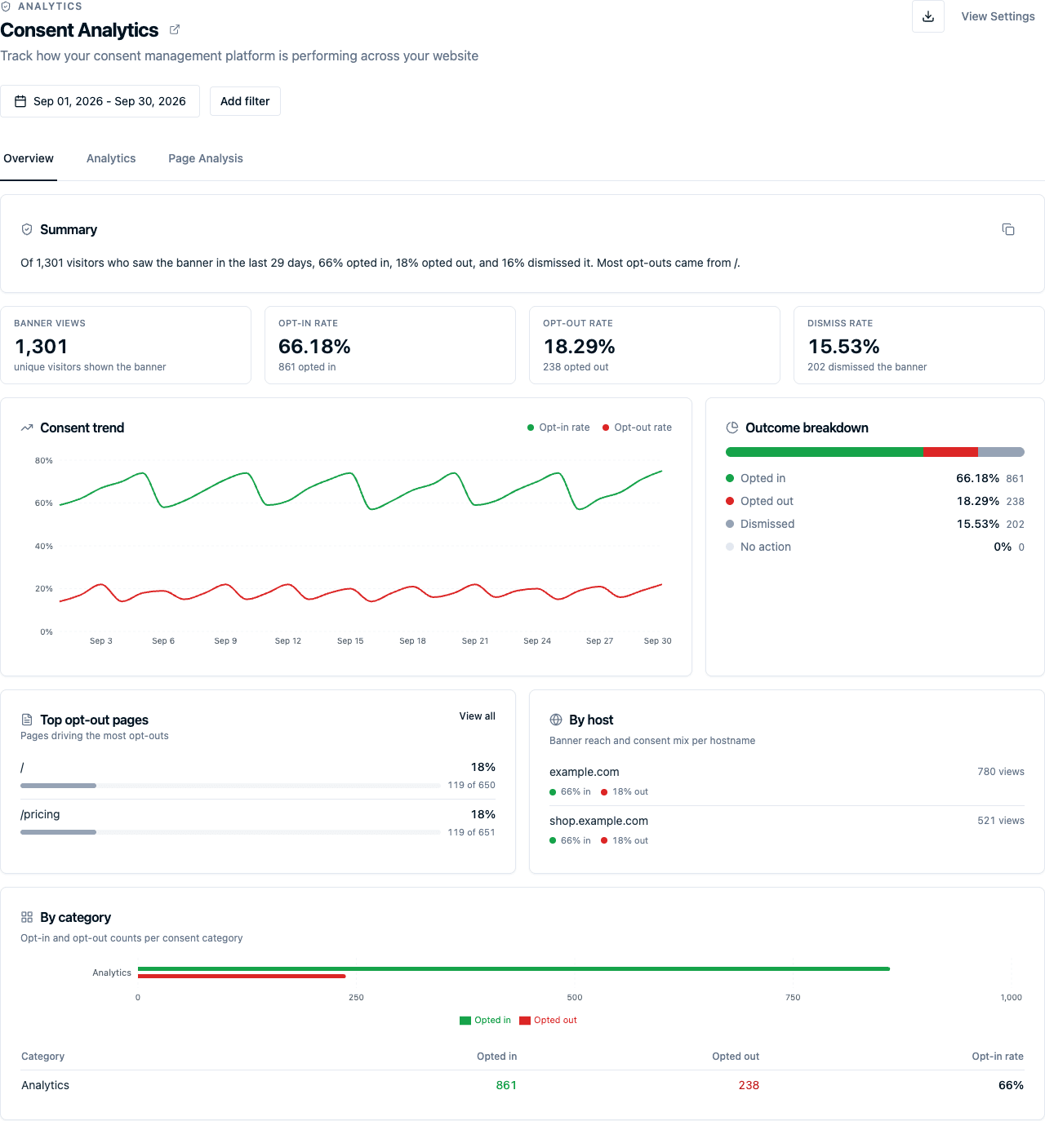Click the example.com host entry
Image resolution: width=1045 pixels, height=1121 pixels.
point(787,781)
